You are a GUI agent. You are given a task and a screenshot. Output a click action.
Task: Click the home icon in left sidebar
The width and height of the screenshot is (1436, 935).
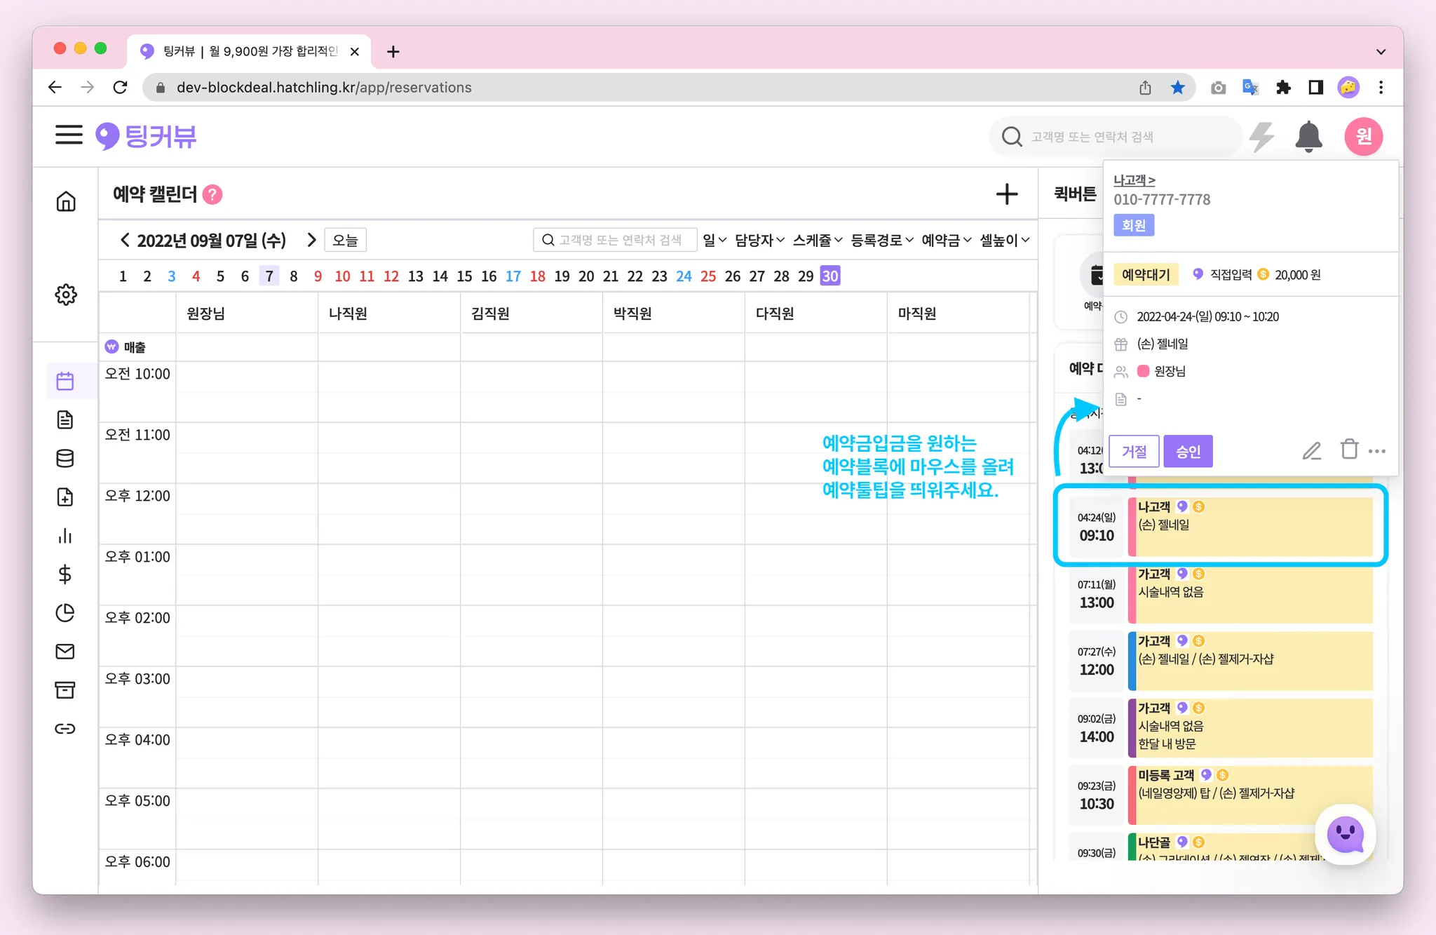(x=66, y=202)
